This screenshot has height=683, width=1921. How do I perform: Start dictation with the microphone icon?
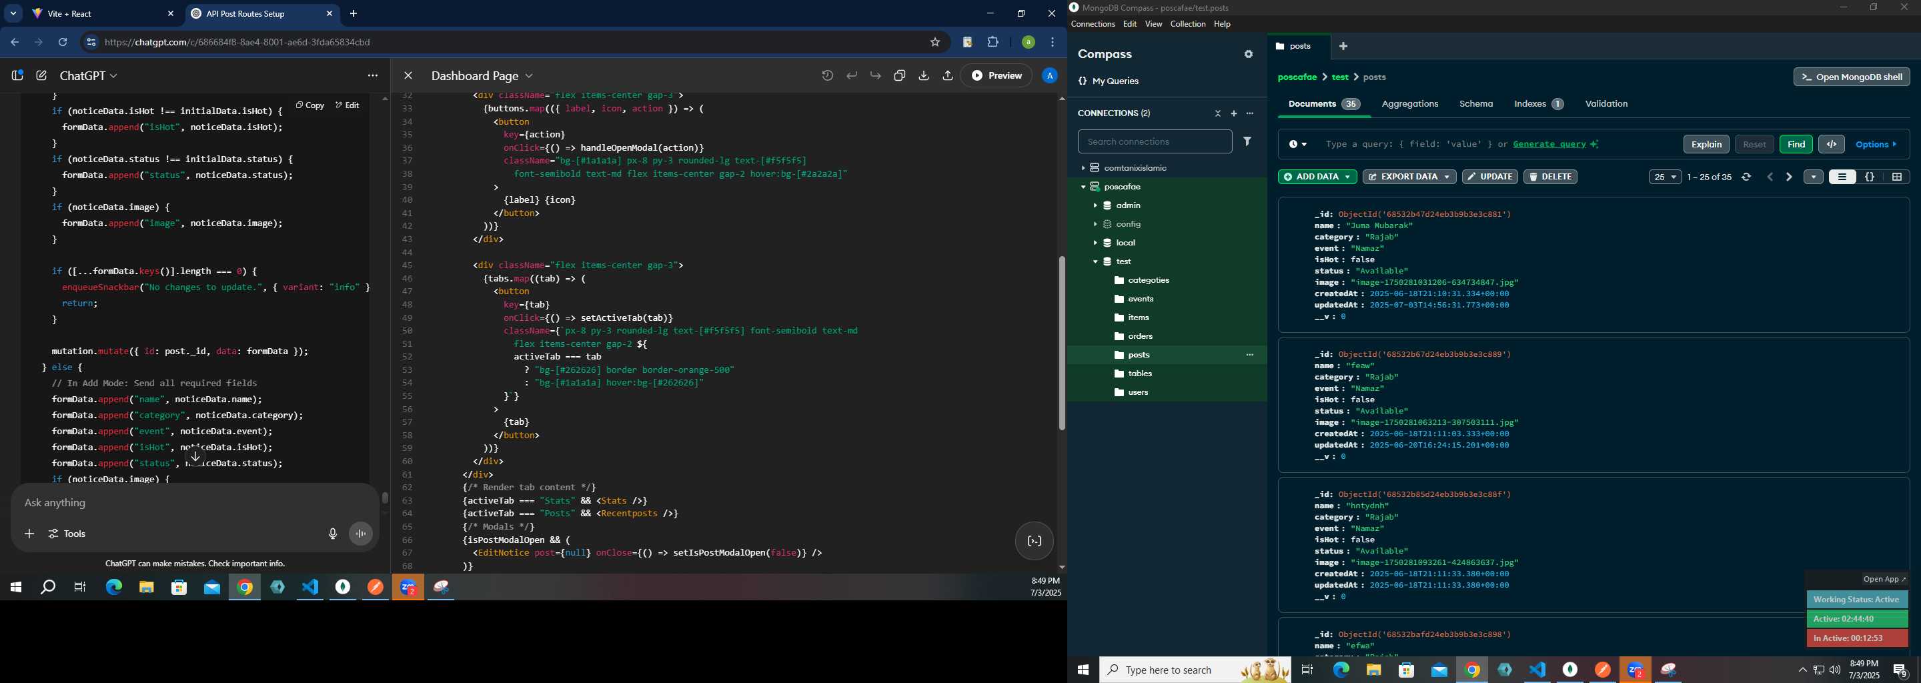click(333, 534)
